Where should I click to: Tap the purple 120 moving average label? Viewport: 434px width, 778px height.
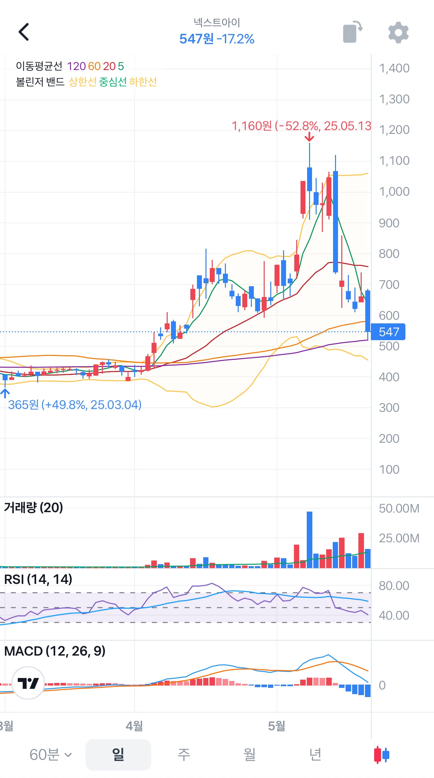point(76,66)
